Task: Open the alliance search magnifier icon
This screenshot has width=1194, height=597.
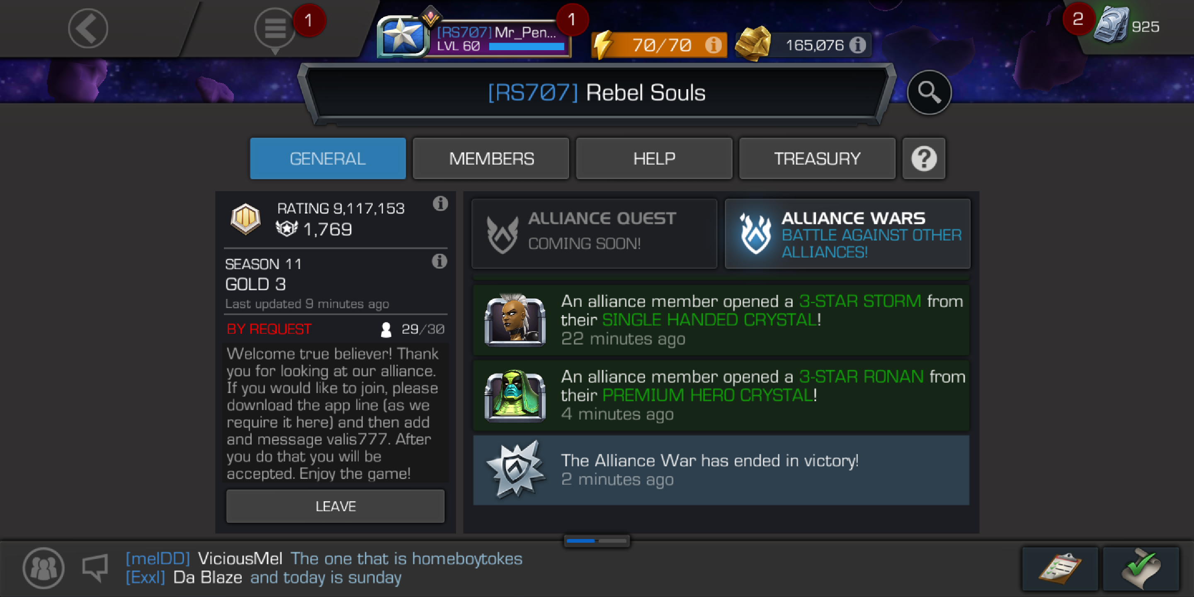Action: pyautogui.click(x=929, y=92)
